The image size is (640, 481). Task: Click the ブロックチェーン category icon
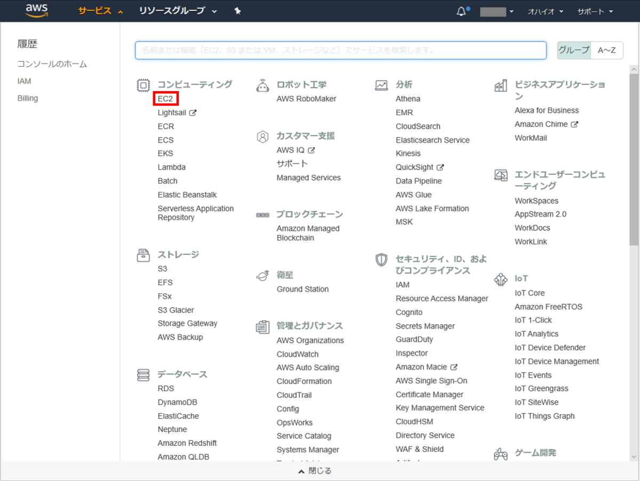point(262,215)
